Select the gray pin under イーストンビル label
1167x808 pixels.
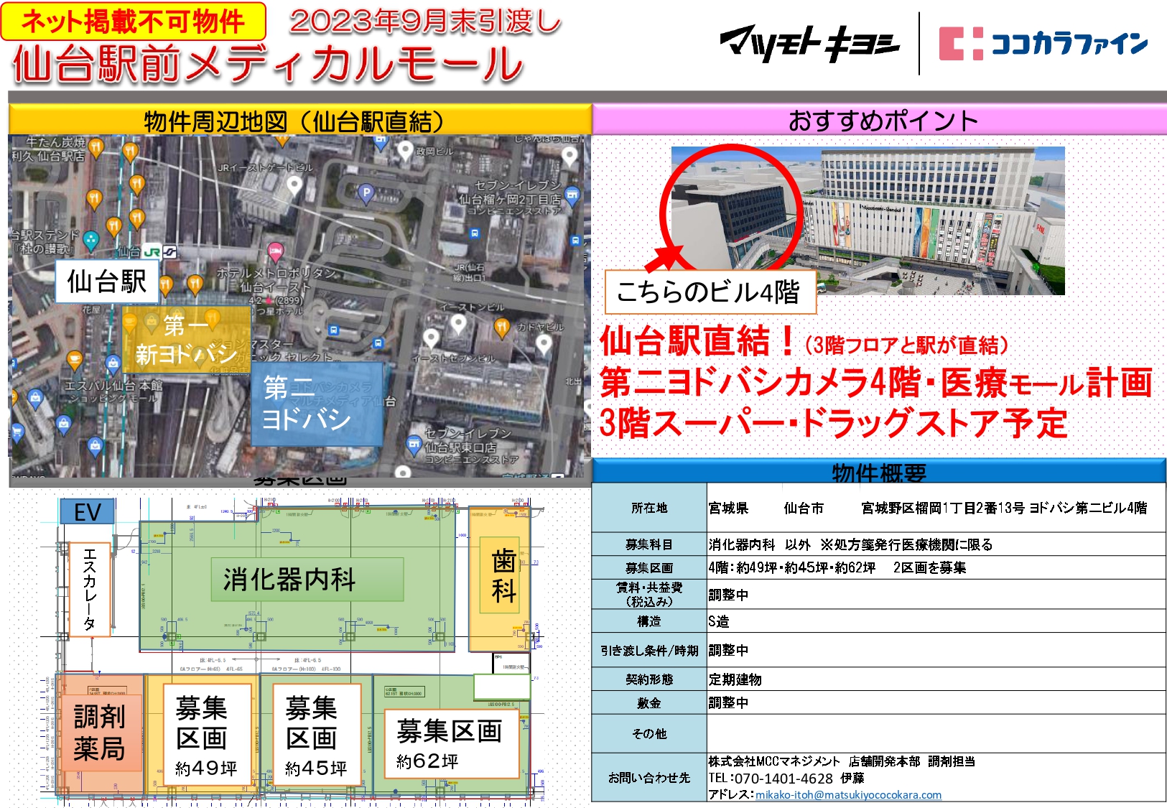tap(458, 325)
